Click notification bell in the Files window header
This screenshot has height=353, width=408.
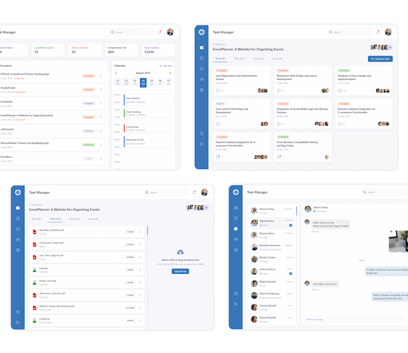[194, 193]
